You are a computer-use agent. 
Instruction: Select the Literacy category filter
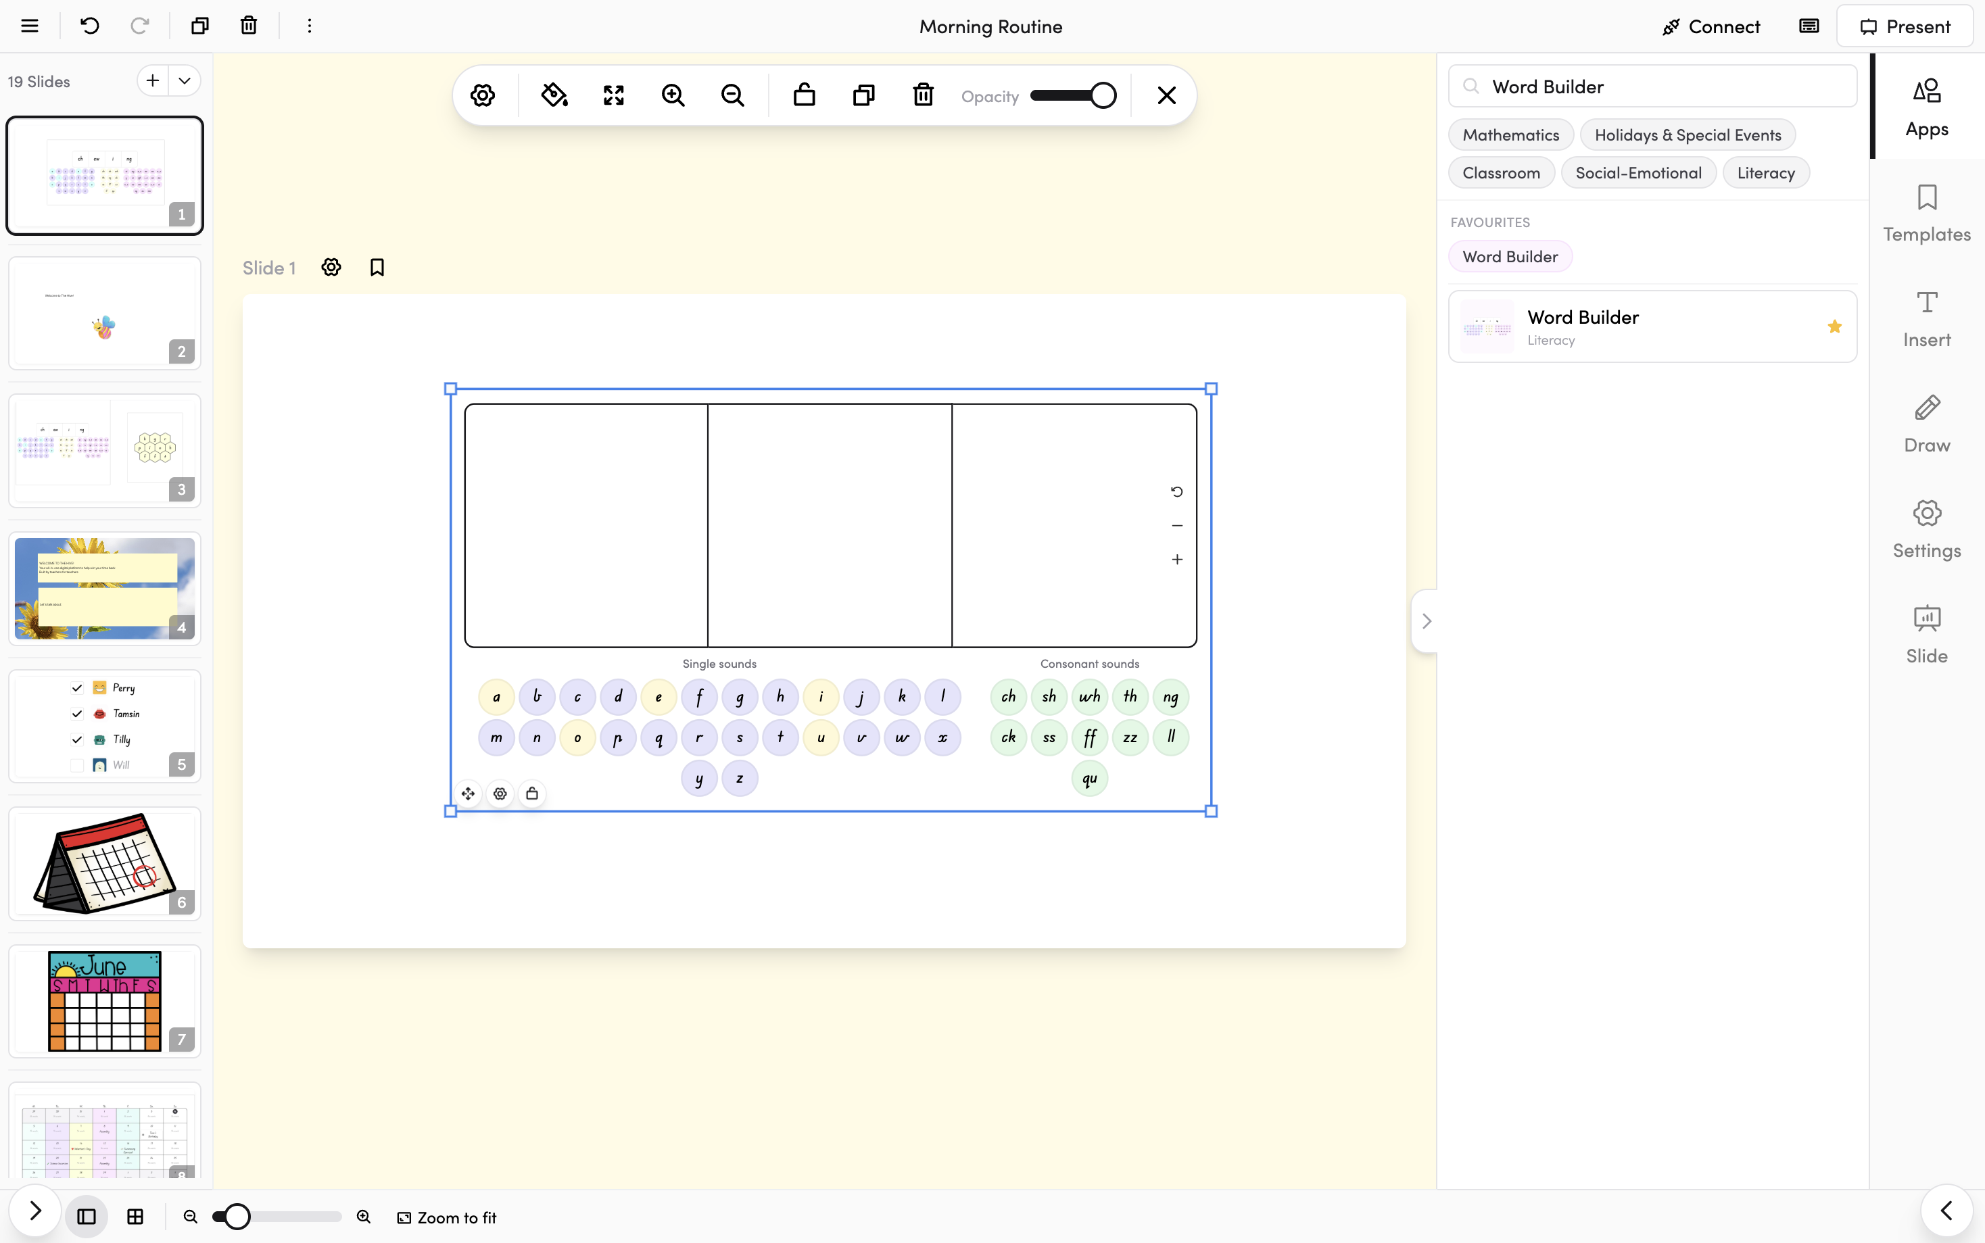[1765, 172]
